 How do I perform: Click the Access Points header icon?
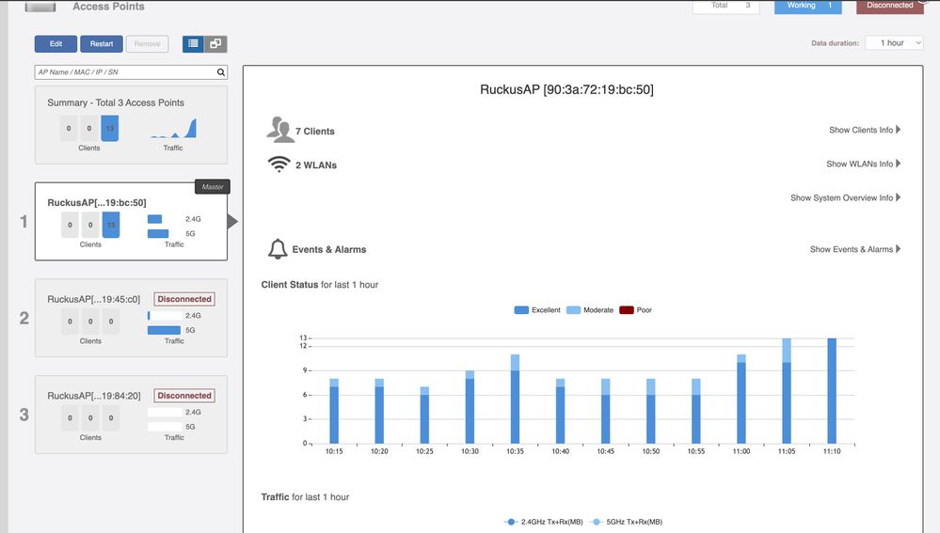(40, 6)
